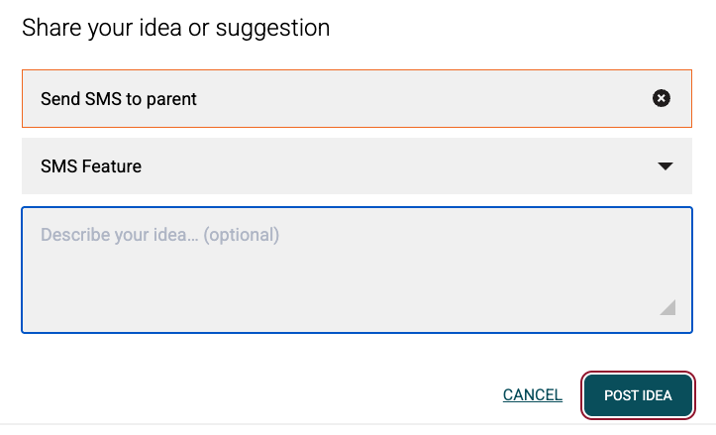Viewport: 716px width, 435px height.
Task: Open the SMS Feature category dropdown
Action: 357,166
